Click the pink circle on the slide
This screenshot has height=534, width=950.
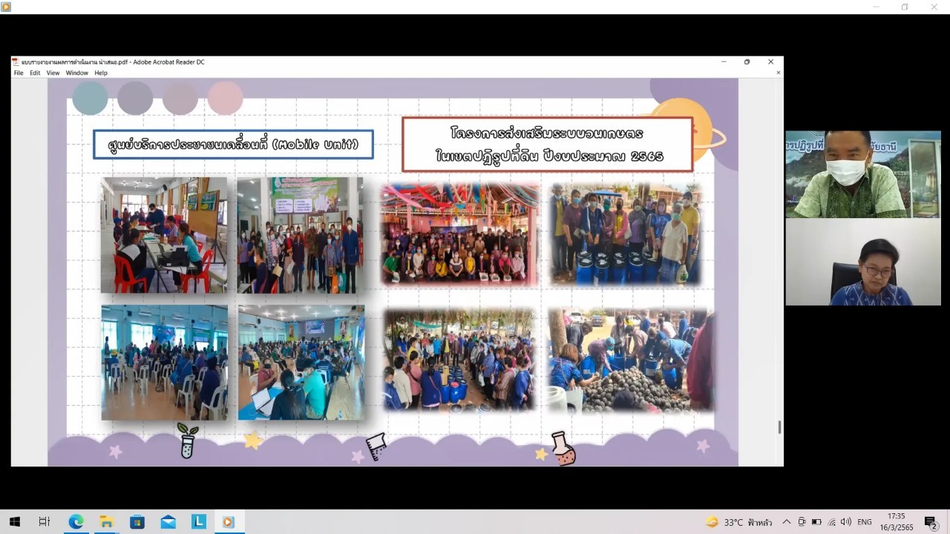tap(226, 98)
